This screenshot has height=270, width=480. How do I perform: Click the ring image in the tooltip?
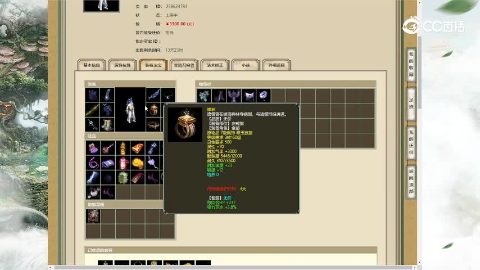pyautogui.click(x=185, y=124)
